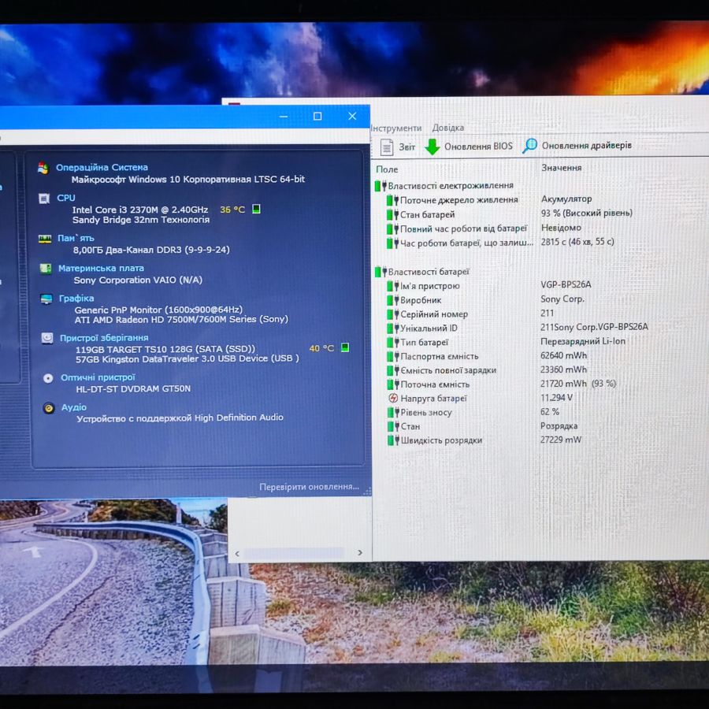Click green SSD temperature indicator at 40 °C
The image size is (709, 709).
(x=344, y=347)
